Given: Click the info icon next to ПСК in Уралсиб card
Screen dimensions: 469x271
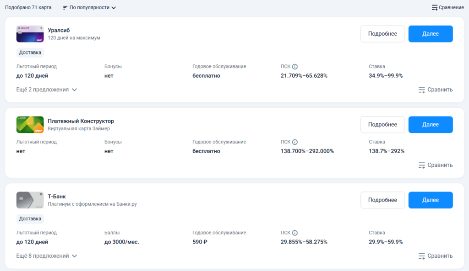Looking at the screenshot, I should coord(294,67).
